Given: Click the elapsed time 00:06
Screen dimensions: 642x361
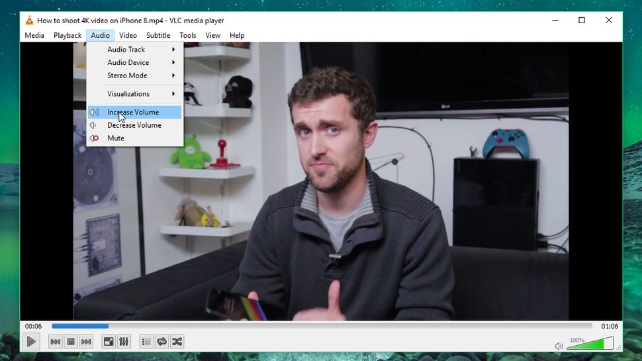Looking at the screenshot, I should pyautogui.click(x=33, y=326).
